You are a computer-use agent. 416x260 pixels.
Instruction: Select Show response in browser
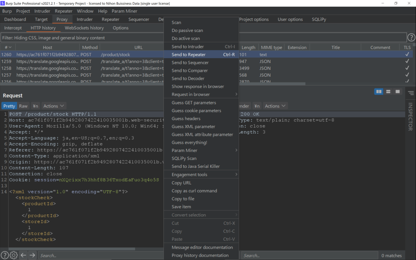coord(201,86)
